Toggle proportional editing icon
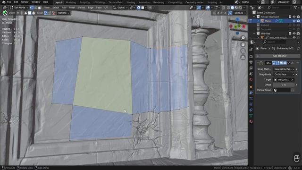The height and width of the screenshot is (170, 302). click(x=150, y=8)
